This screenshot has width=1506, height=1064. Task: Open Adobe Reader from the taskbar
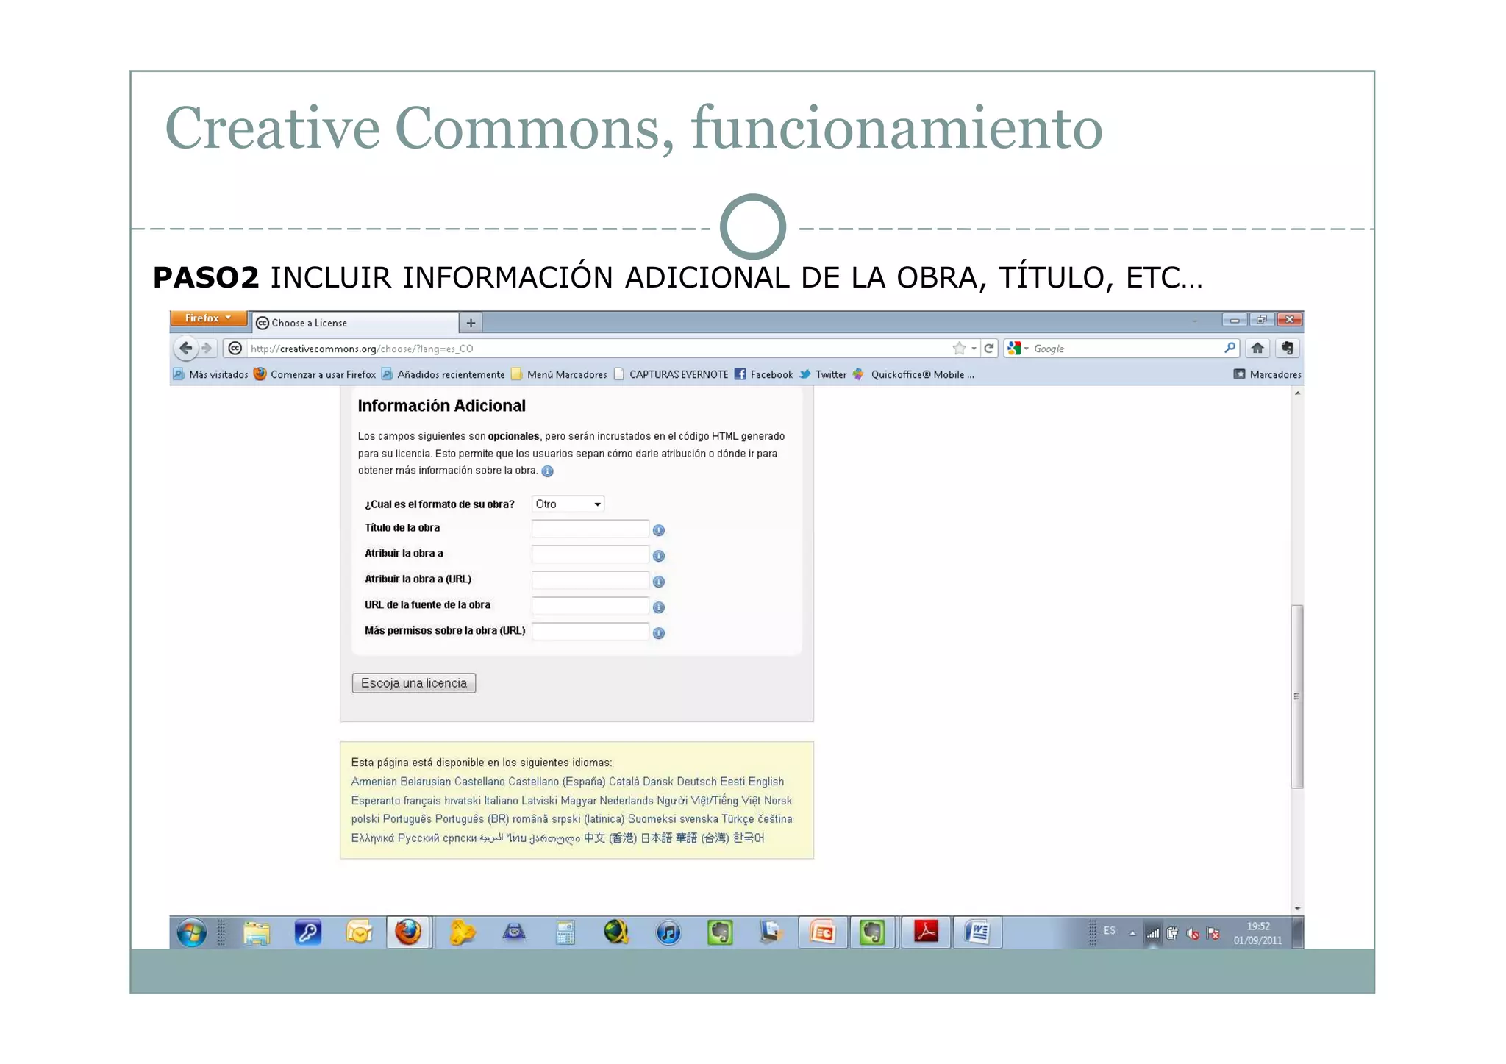(925, 932)
